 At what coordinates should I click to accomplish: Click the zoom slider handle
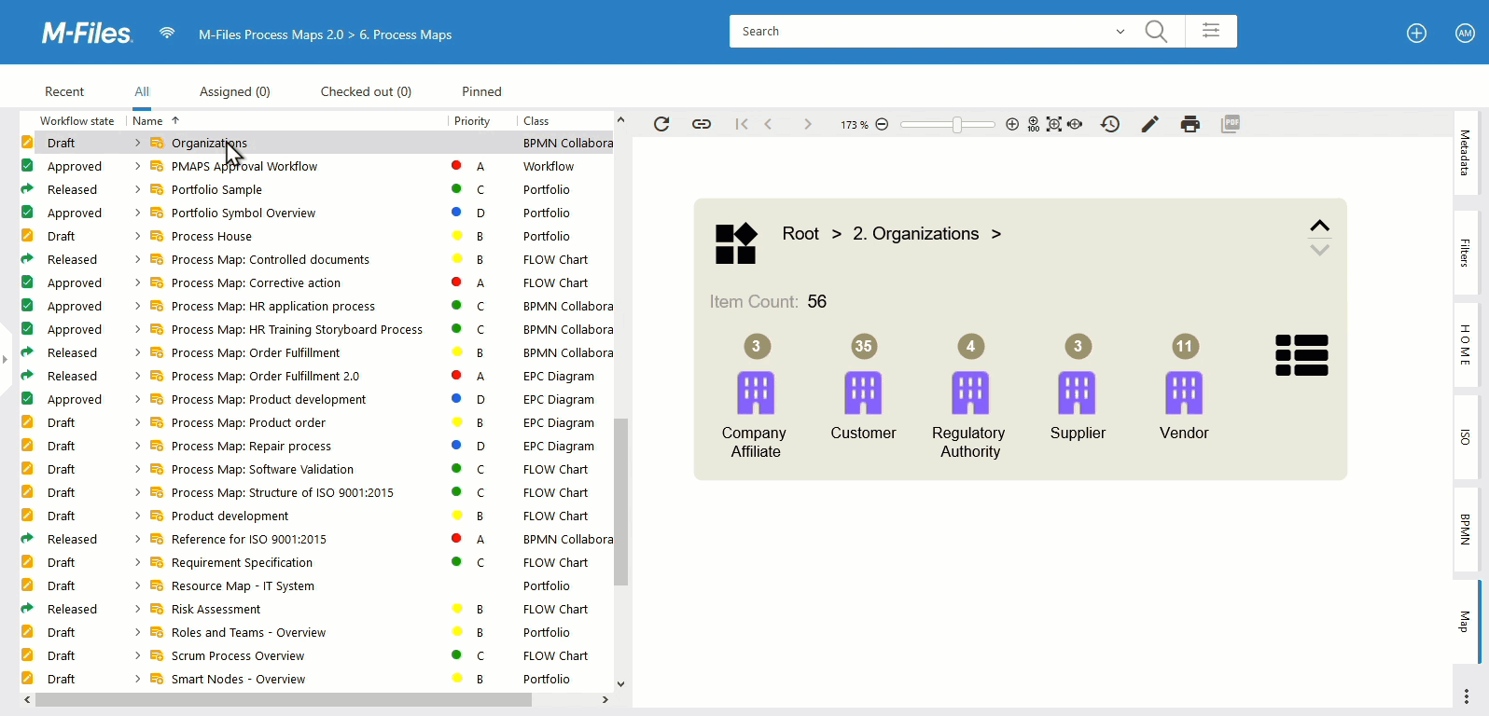tap(957, 124)
